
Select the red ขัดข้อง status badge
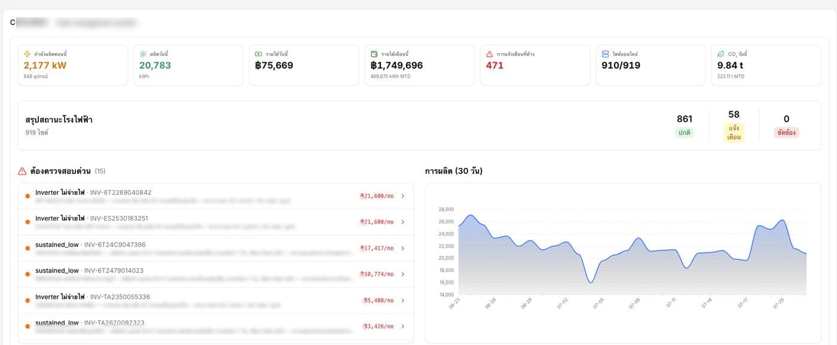pos(786,133)
